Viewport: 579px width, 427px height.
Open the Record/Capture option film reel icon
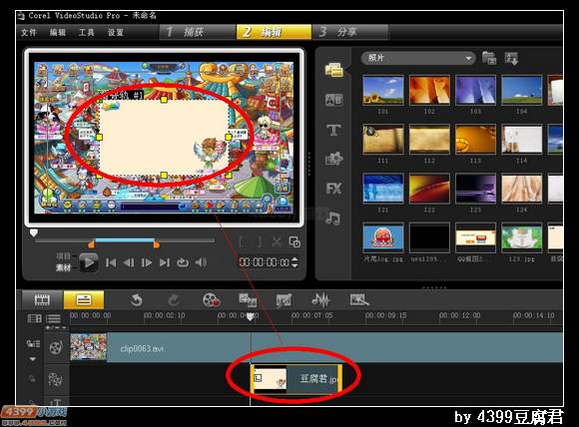pos(212,300)
